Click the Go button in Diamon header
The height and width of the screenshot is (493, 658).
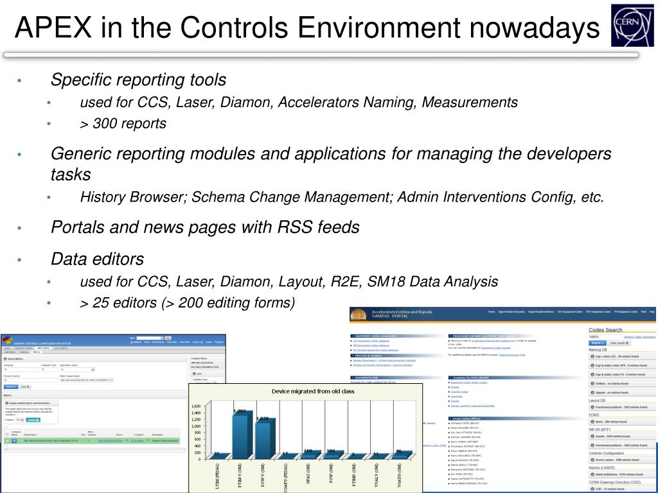pos(168,338)
